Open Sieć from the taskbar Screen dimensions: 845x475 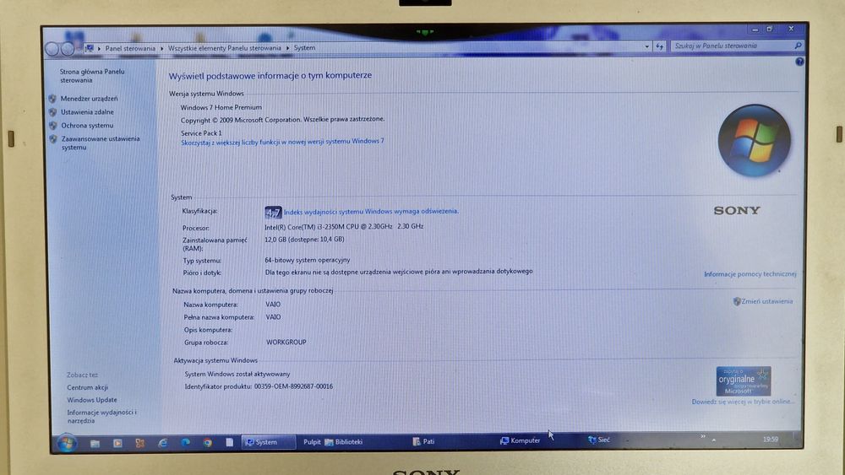coord(599,440)
